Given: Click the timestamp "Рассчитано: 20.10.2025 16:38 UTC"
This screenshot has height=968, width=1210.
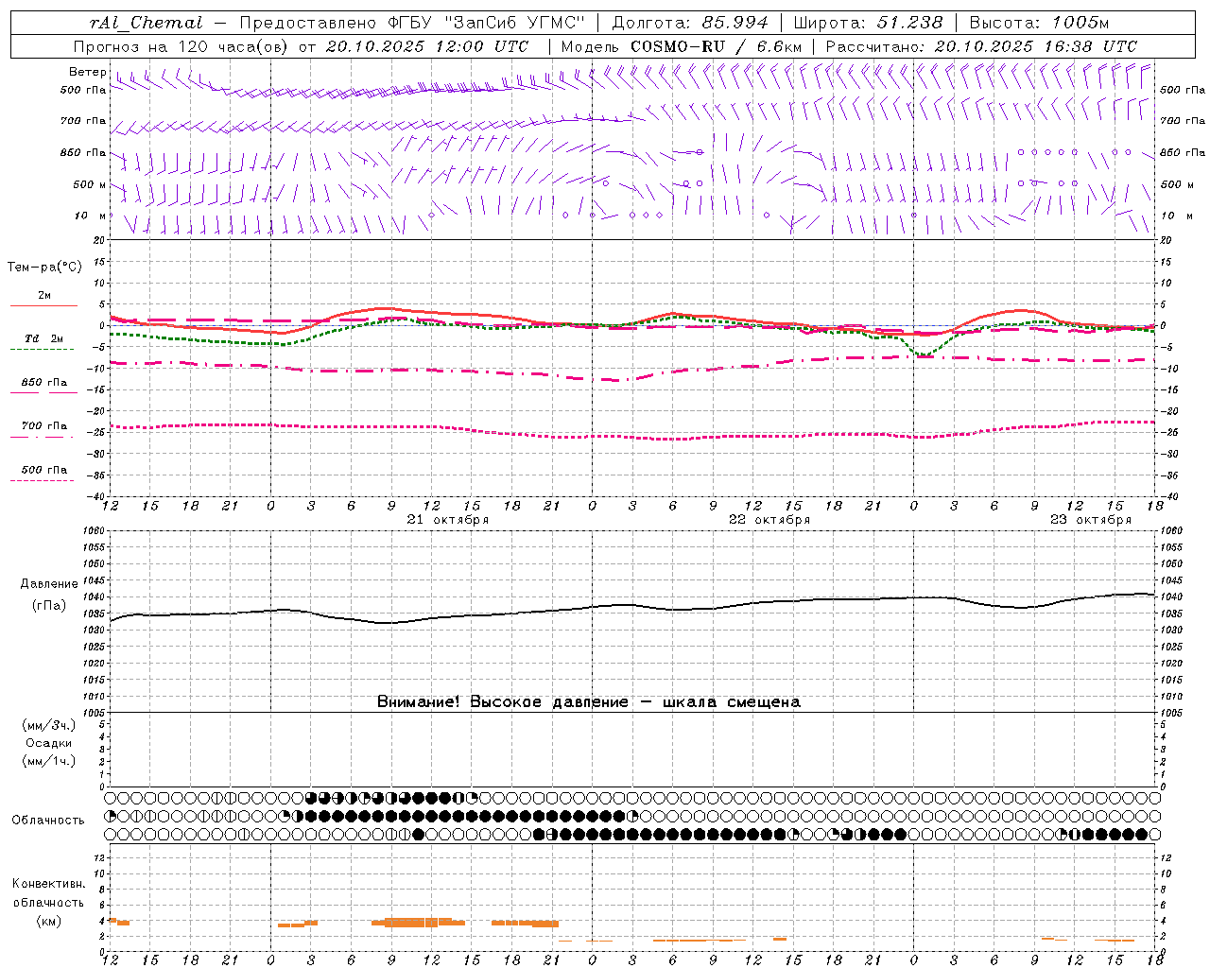Looking at the screenshot, I should pyautogui.click(x=981, y=46).
